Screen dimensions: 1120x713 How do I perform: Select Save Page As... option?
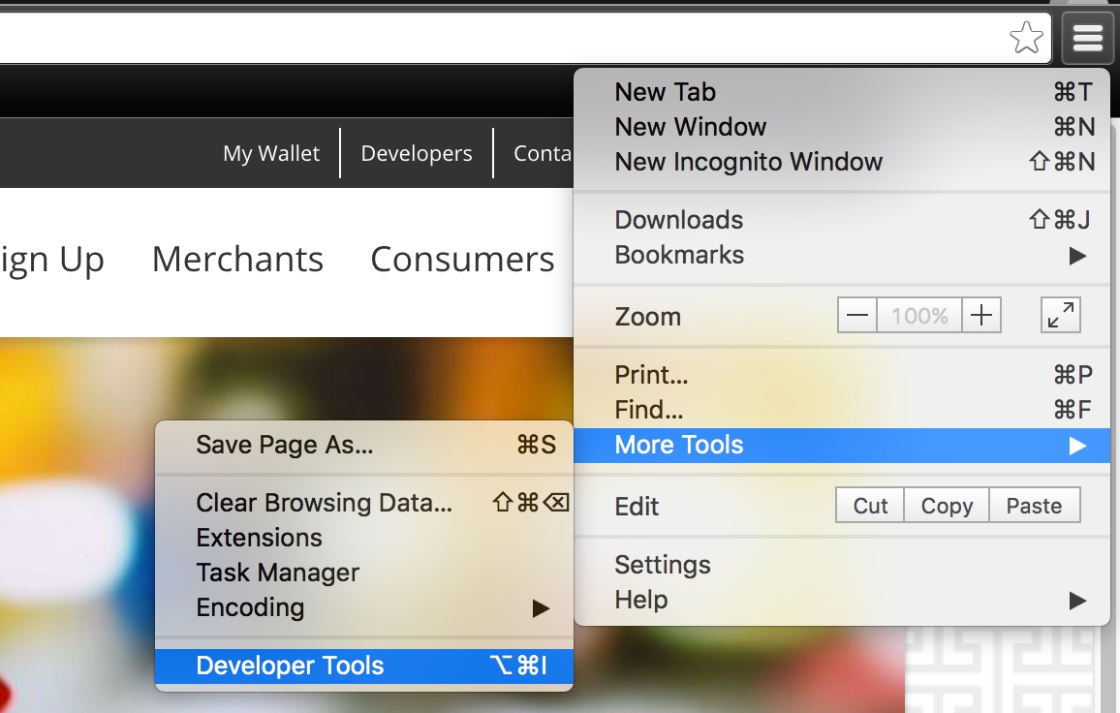pos(364,445)
